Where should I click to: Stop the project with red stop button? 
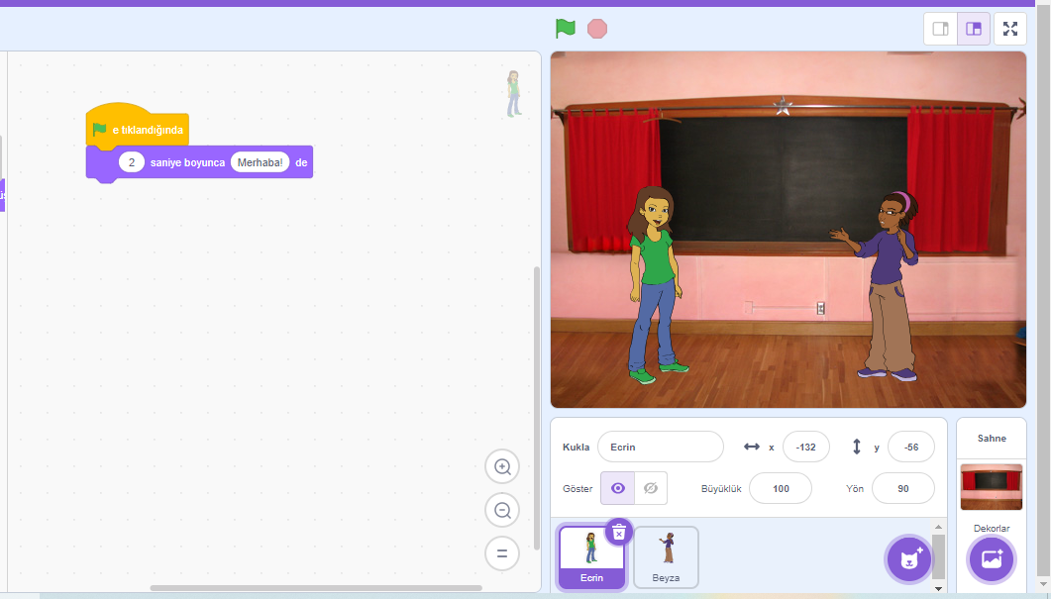click(597, 29)
